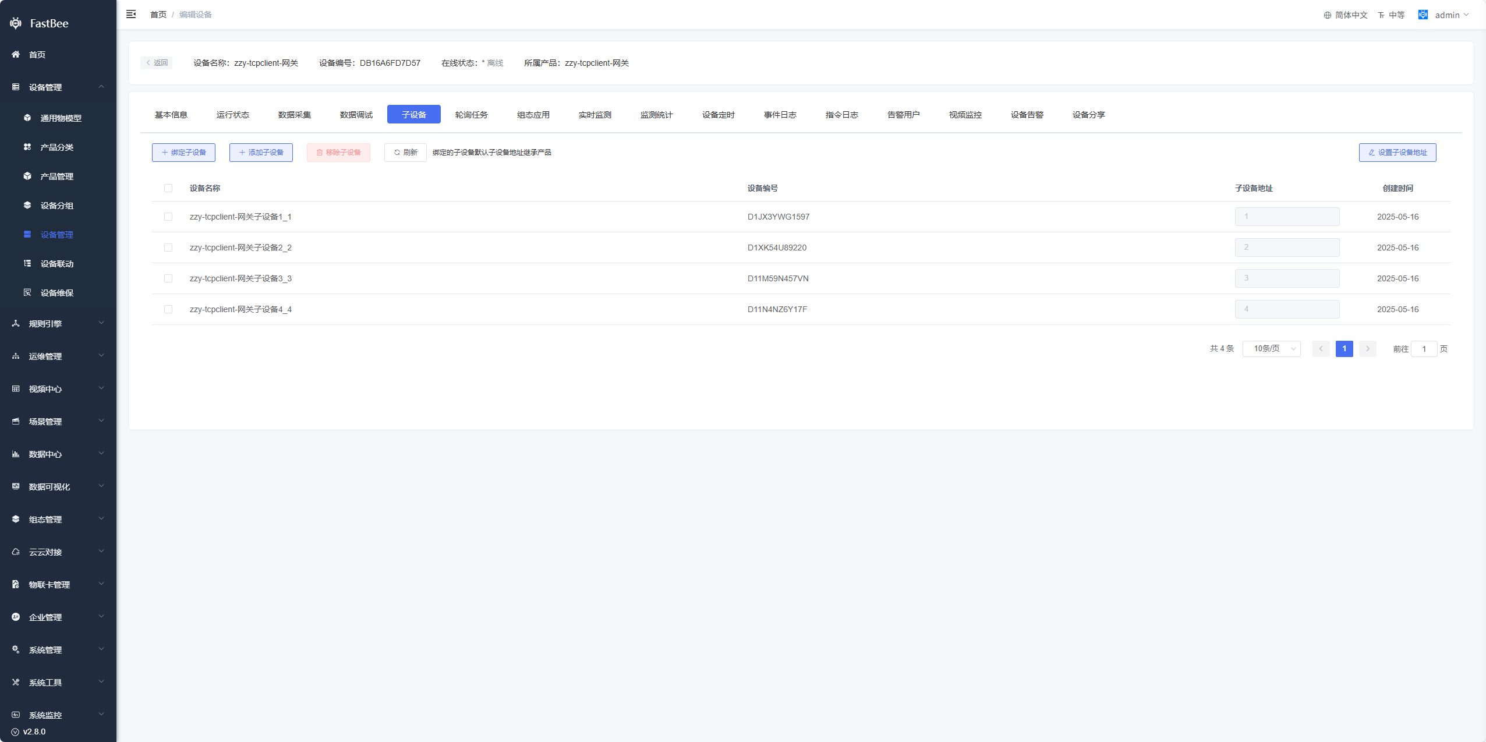This screenshot has height=742, width=1486.
Task: Tick the checkbox for device D11M59N457VN
Action: tap(168, 278)
